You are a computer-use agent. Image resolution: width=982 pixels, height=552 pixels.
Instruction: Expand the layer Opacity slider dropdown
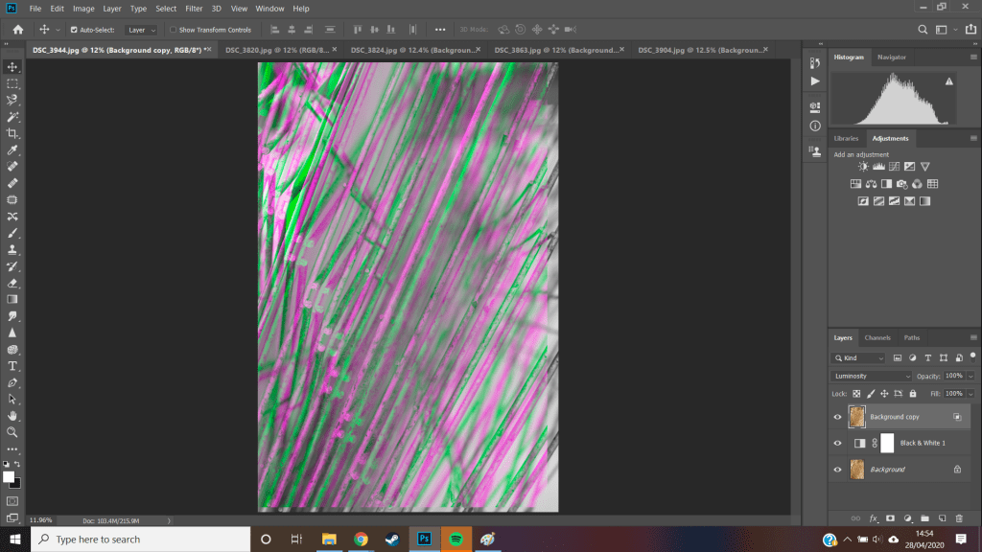point(970,377)
